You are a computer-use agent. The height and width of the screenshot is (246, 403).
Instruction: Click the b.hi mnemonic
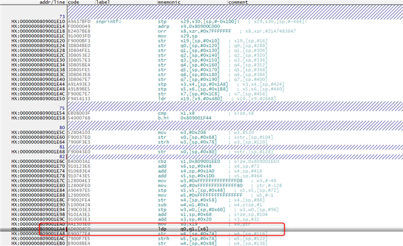click(x=164, y=118)
